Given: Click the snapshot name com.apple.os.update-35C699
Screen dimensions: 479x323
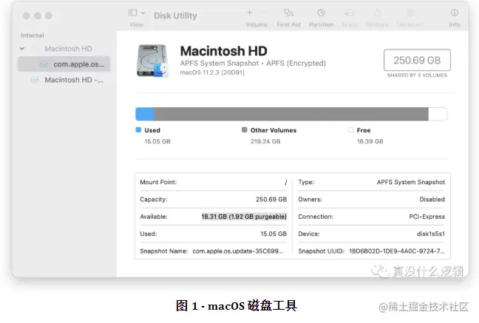Looking at the screenshot, I should 238,251.
